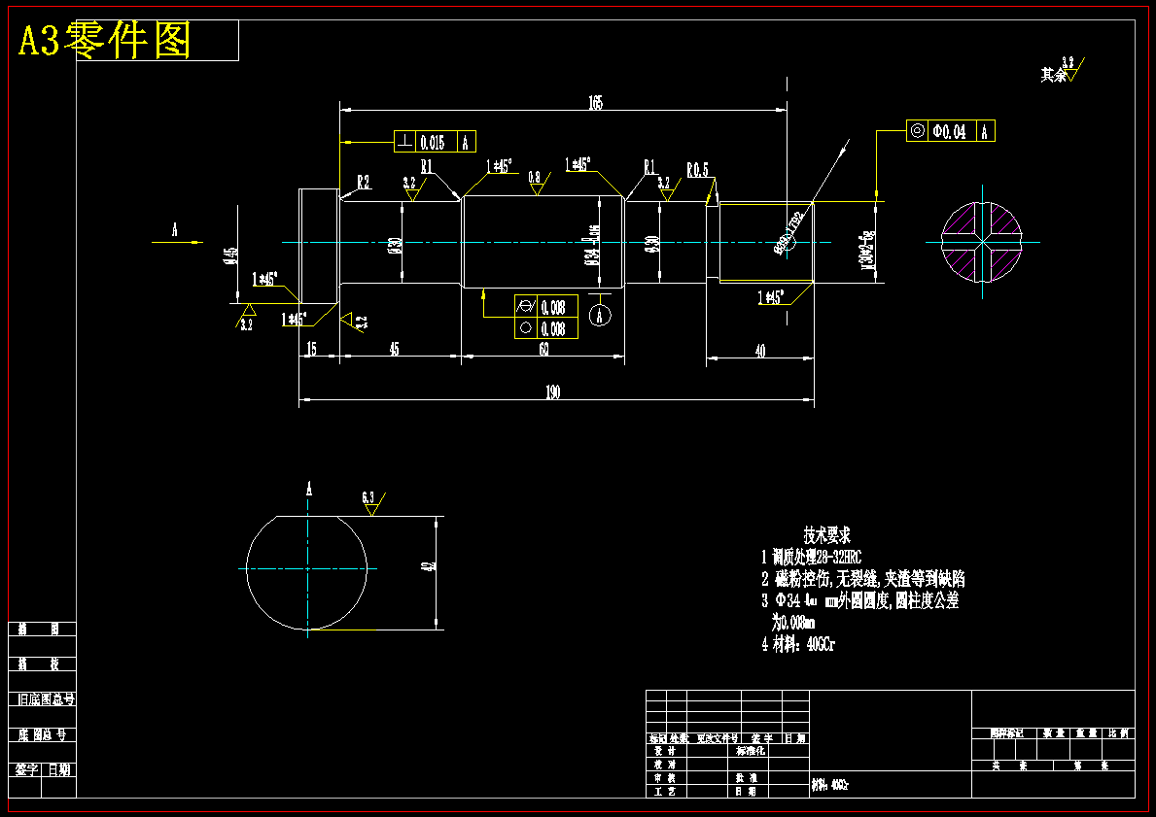Screen dimensions: 1156x817
Task: Select the "其余" surface finish note
Action: [1054, 75]
